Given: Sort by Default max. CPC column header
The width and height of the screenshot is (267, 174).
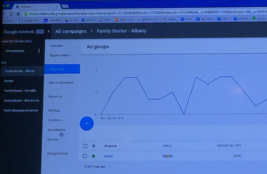Looking at the screenshot, I should point(229,145).
